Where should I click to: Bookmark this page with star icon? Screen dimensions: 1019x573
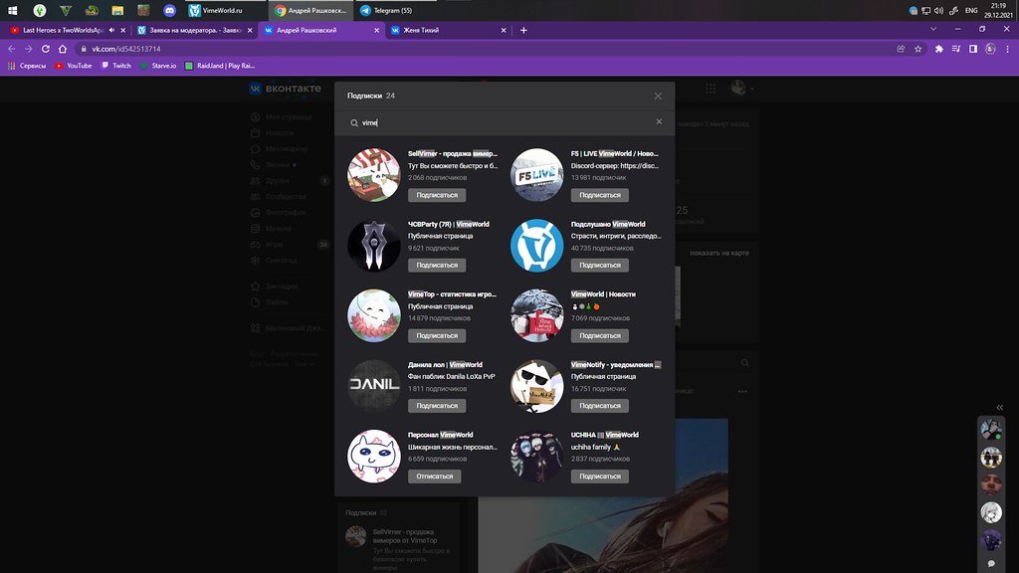(918, 49)
